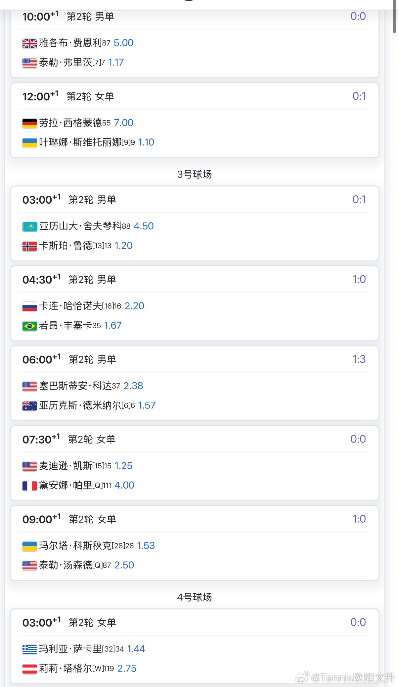
Task: Click the Kazakhstan flag for 亚历山大·舍夫琴科
Action: (x=29, y=227)
